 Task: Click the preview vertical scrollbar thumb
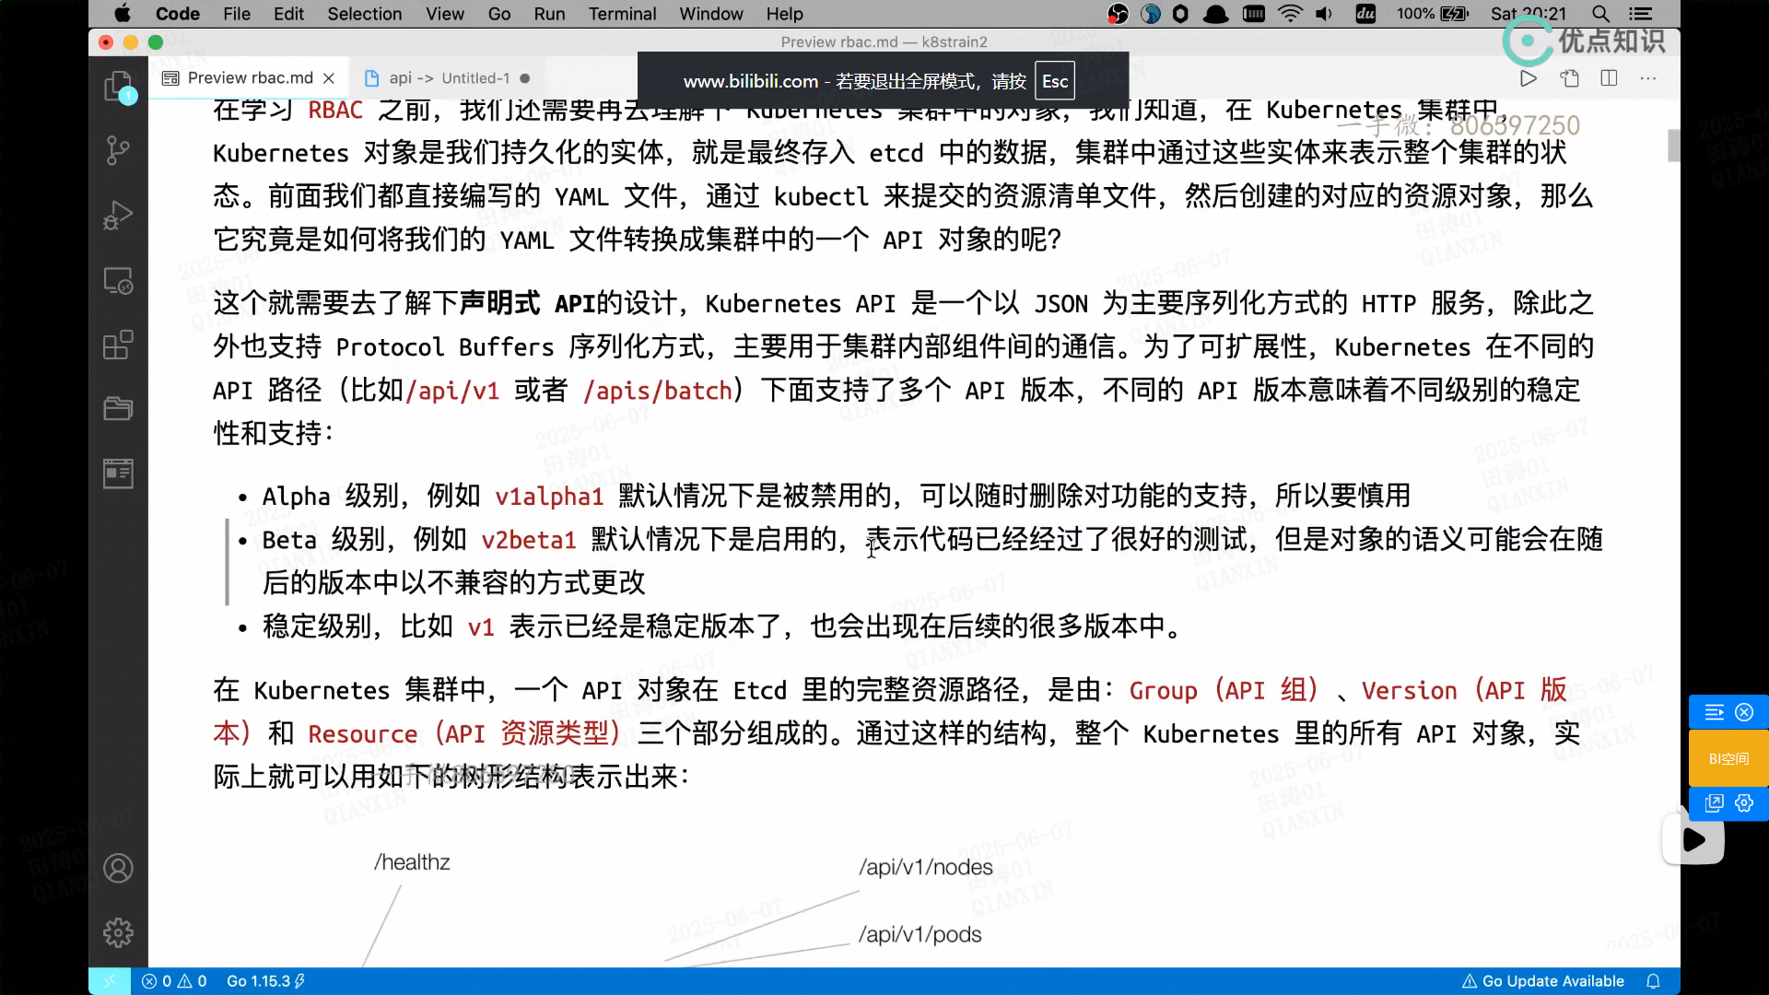coord(1673,146)
